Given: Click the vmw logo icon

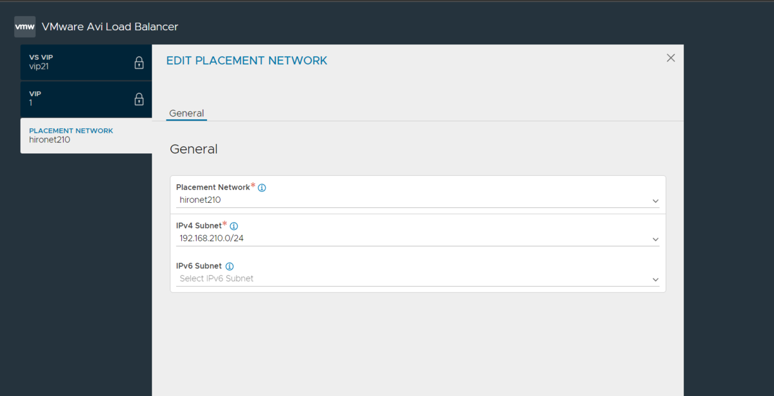Looking at the screenshot, I should [x=25, y=27].
